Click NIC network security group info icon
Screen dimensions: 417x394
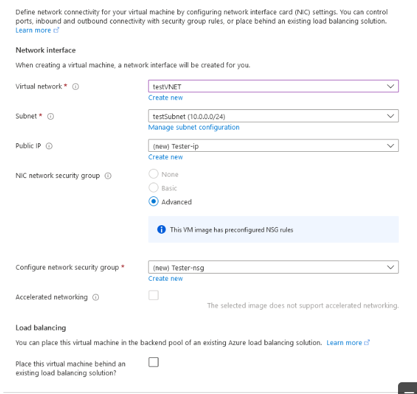tap(108, 175)
